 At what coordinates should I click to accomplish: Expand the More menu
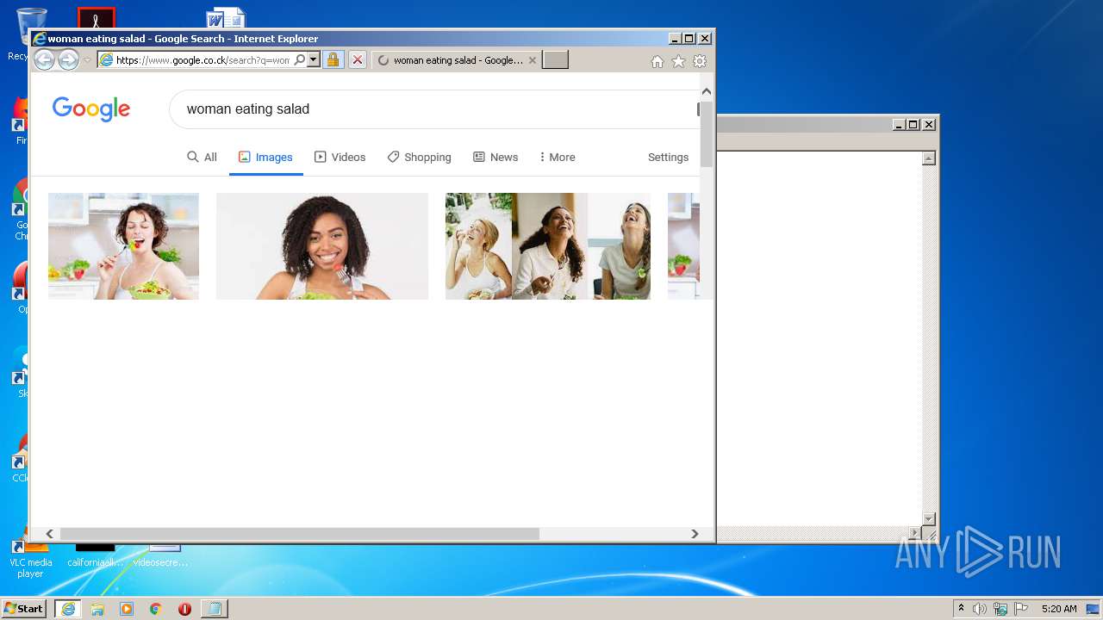point(557,157)
